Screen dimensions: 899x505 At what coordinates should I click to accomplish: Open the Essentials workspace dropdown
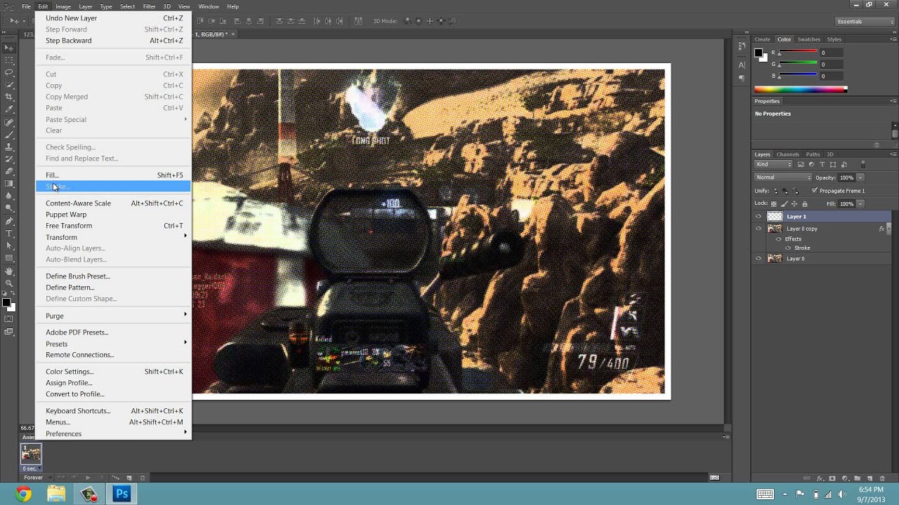[865, 22]
